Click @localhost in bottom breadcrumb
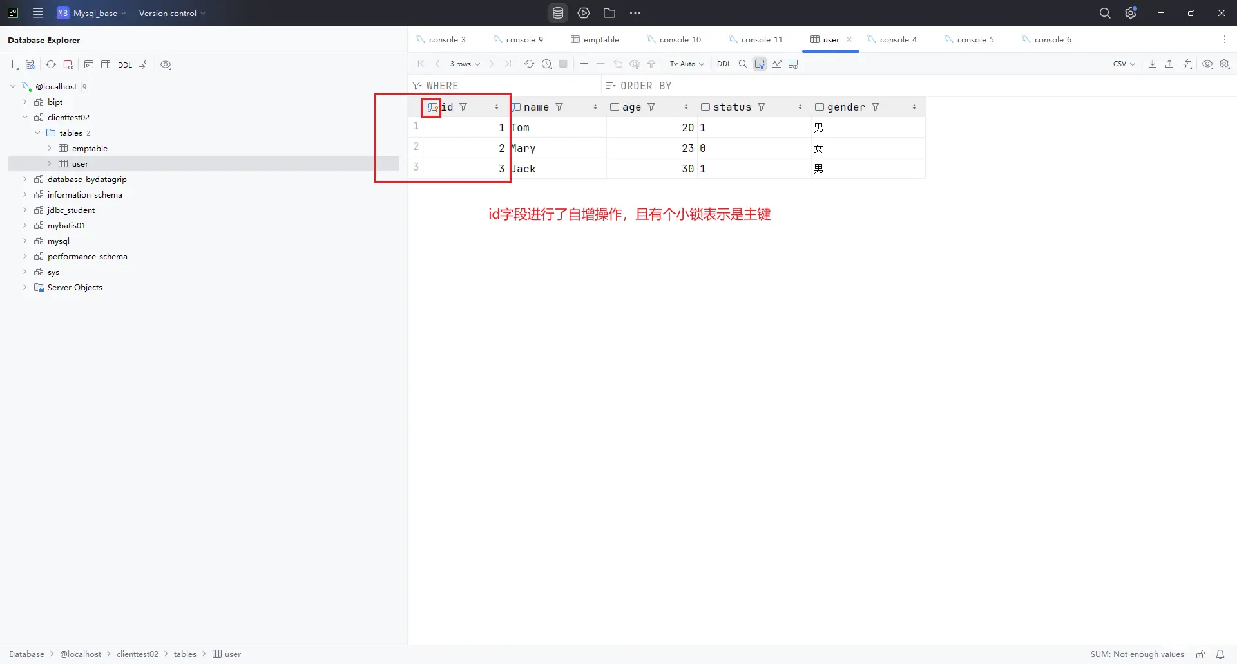 tap(81, 654)
